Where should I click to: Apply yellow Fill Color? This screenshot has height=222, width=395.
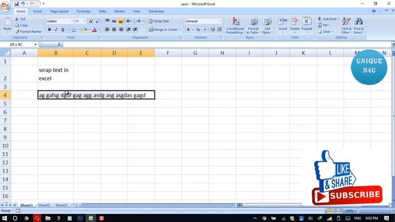pyautogui.click(x=85, y=30)
